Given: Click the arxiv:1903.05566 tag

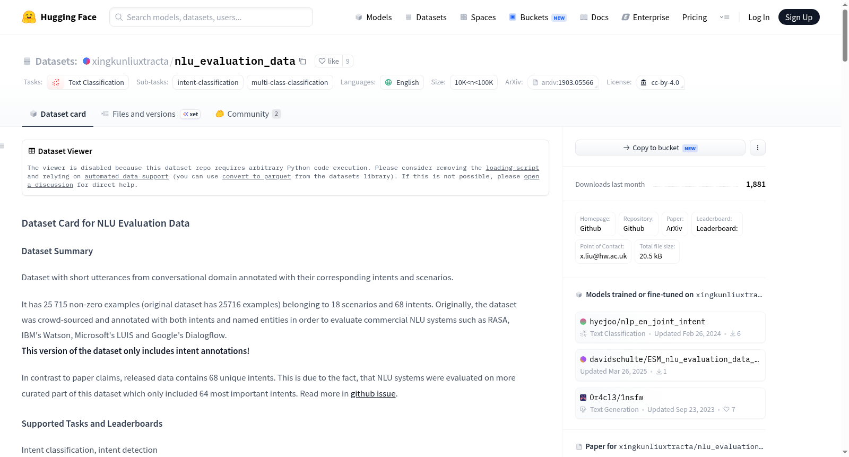Looking at the screenshot, I should [x=563, y=82].
